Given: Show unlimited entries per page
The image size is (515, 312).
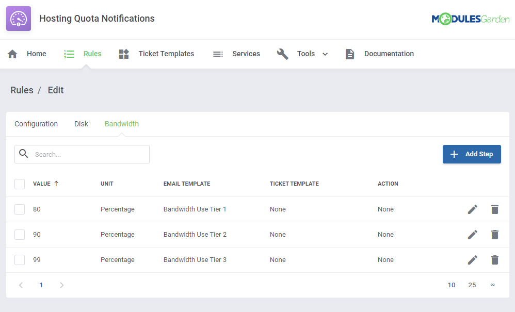Looking at the screenshot, I should pyautogui.click(x=493, y=285).
